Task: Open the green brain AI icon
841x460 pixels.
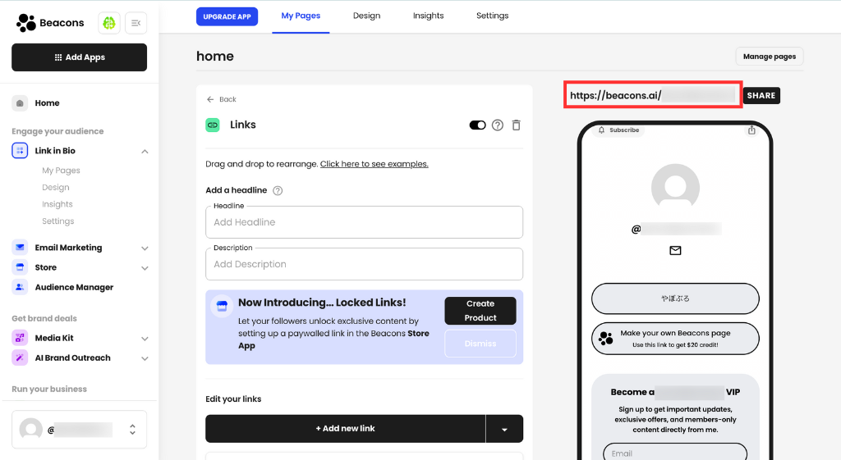Action: 109,23
